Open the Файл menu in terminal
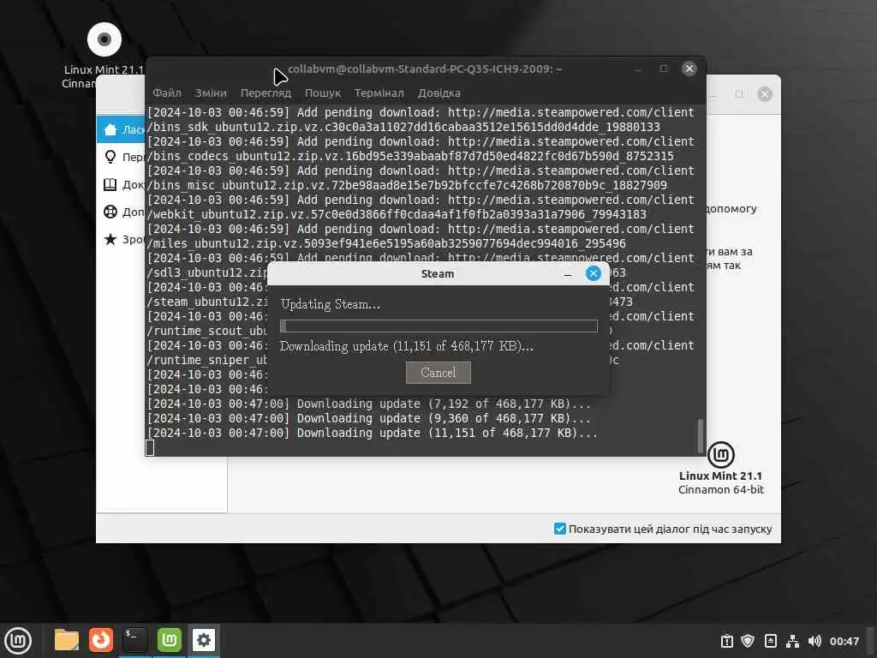 click(167, 93)
